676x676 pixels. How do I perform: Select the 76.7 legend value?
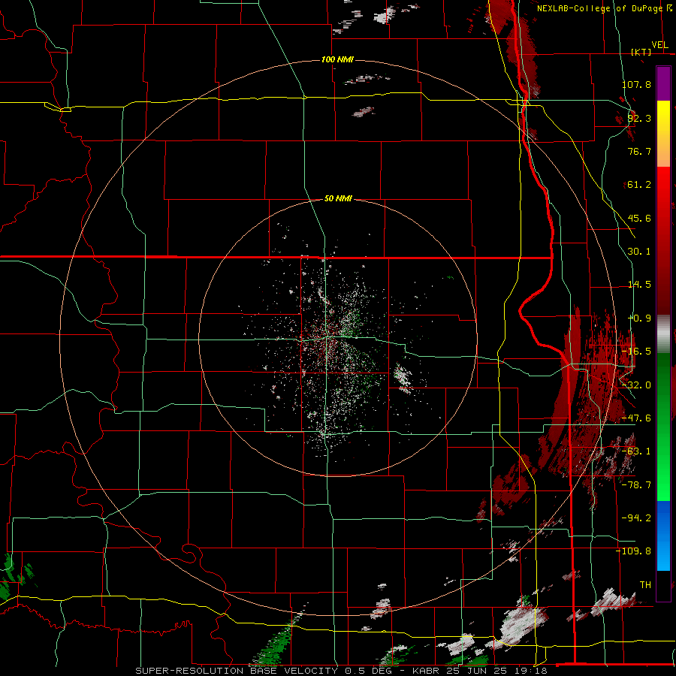(x=639, y=151)
